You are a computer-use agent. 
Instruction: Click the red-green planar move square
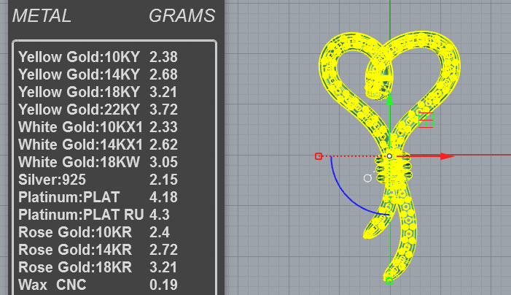tap(426, 120)
